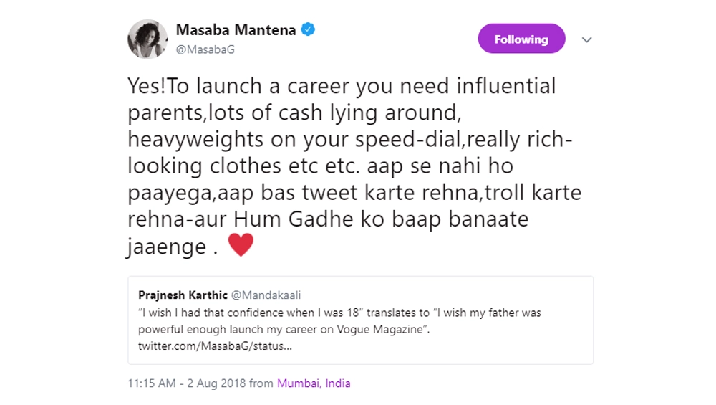Click the red heart emoji
716x405 pixels.
[x=241, y=246]
